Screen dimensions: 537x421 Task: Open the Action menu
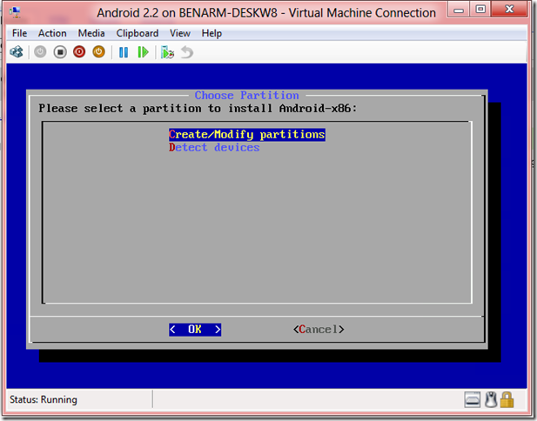[x=52, y=33]
